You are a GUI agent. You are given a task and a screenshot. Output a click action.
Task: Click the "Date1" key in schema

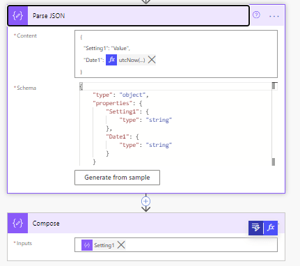tap(118, 136)
